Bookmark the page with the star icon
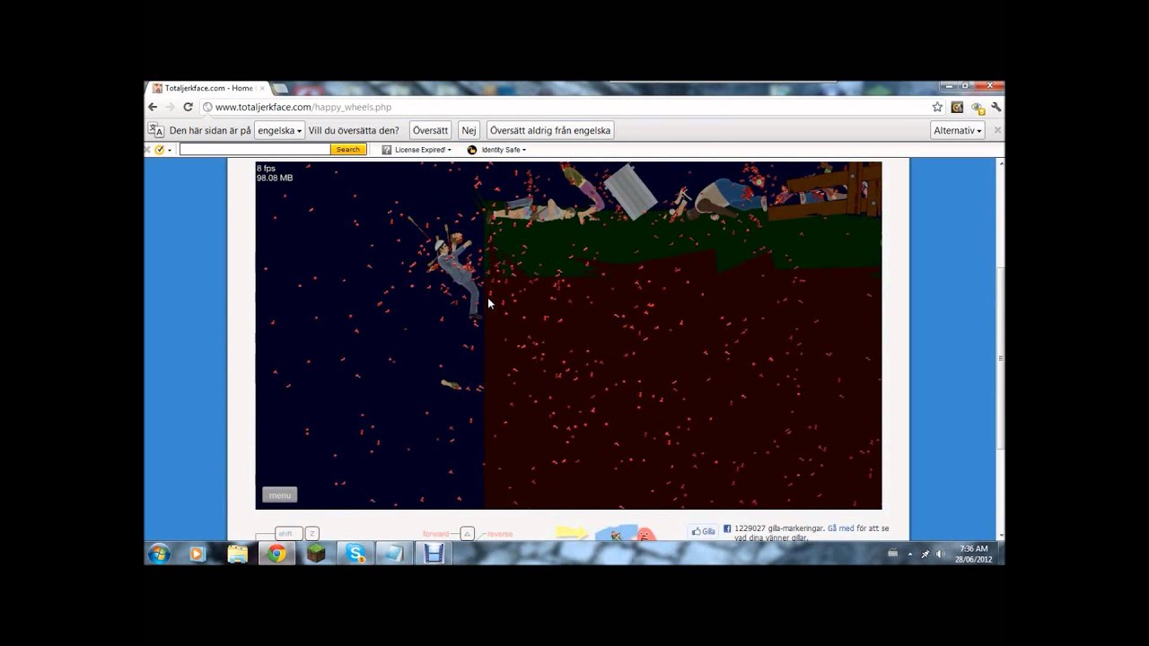The height and width of the screenshot is (646, 1149). pos(937,107)
